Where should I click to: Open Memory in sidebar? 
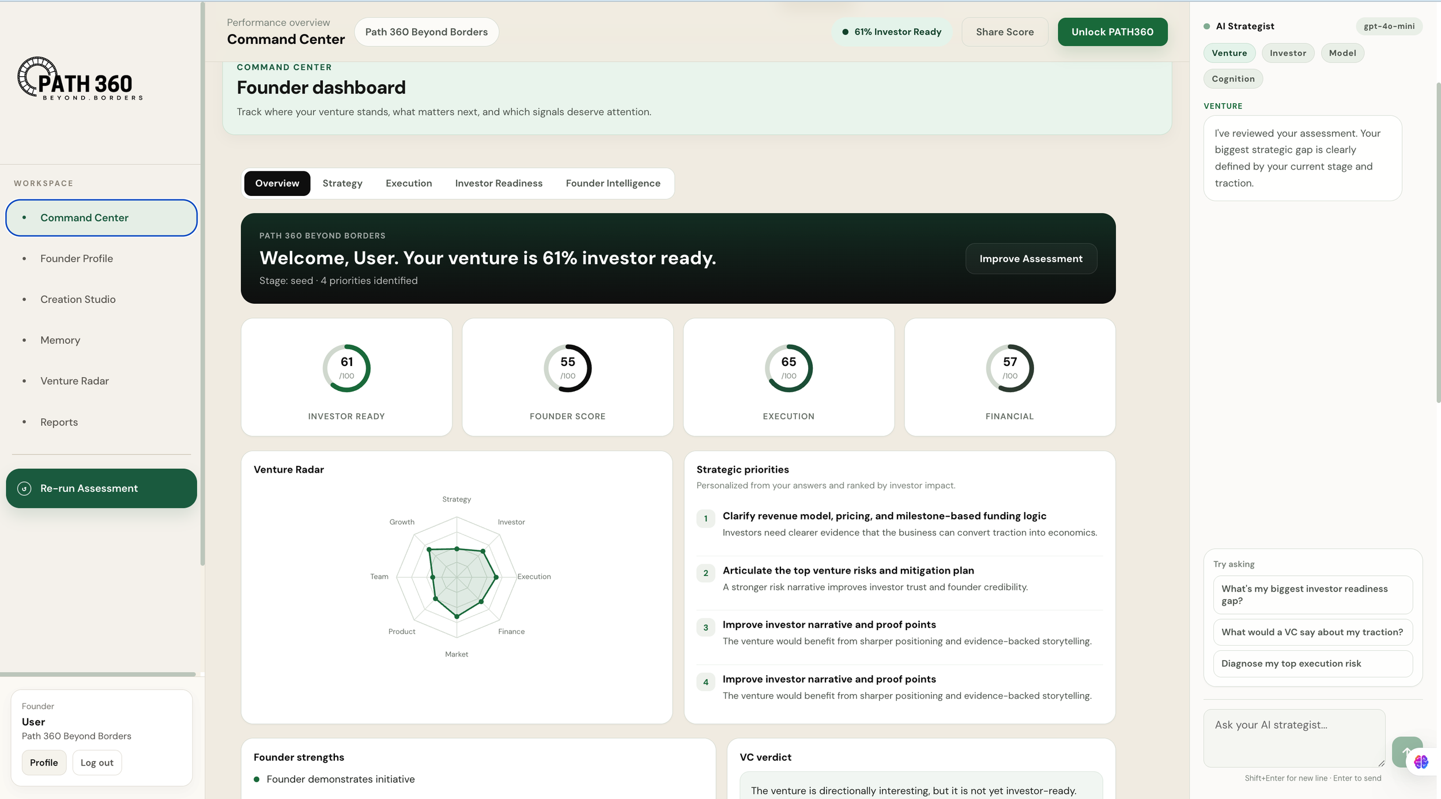pyautogui.click(x=101, y=340)
